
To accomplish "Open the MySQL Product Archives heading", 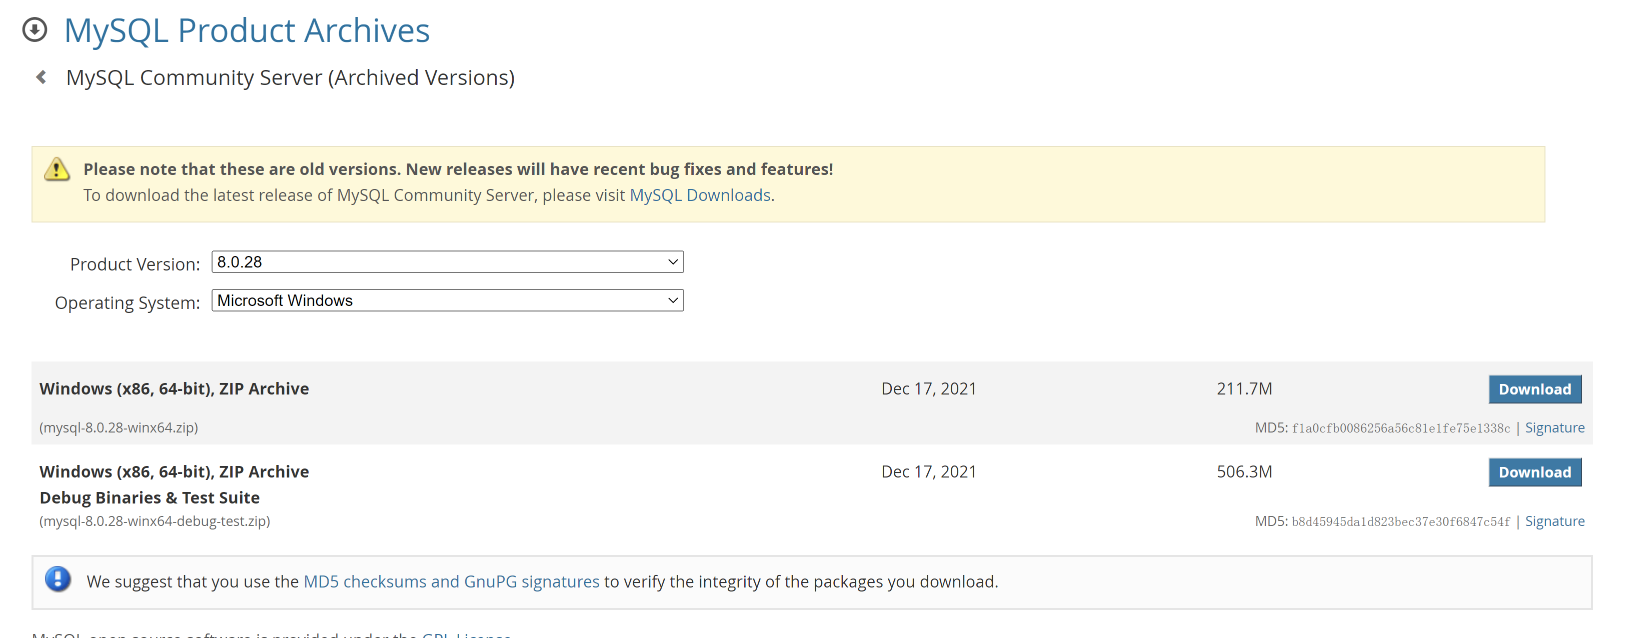I will click(247, 30).
